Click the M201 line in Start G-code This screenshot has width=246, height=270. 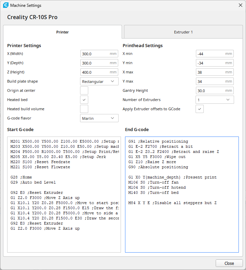point(65,141)
